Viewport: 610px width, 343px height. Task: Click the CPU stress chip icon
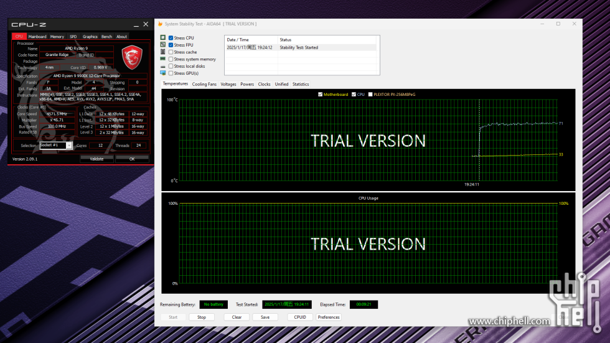point(163,38)
